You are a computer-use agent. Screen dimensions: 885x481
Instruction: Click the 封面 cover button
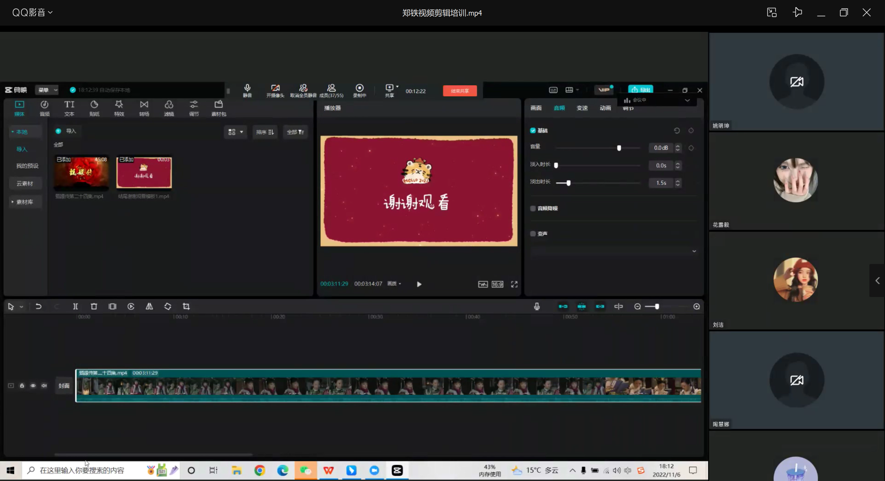click(x=64, y=386)
